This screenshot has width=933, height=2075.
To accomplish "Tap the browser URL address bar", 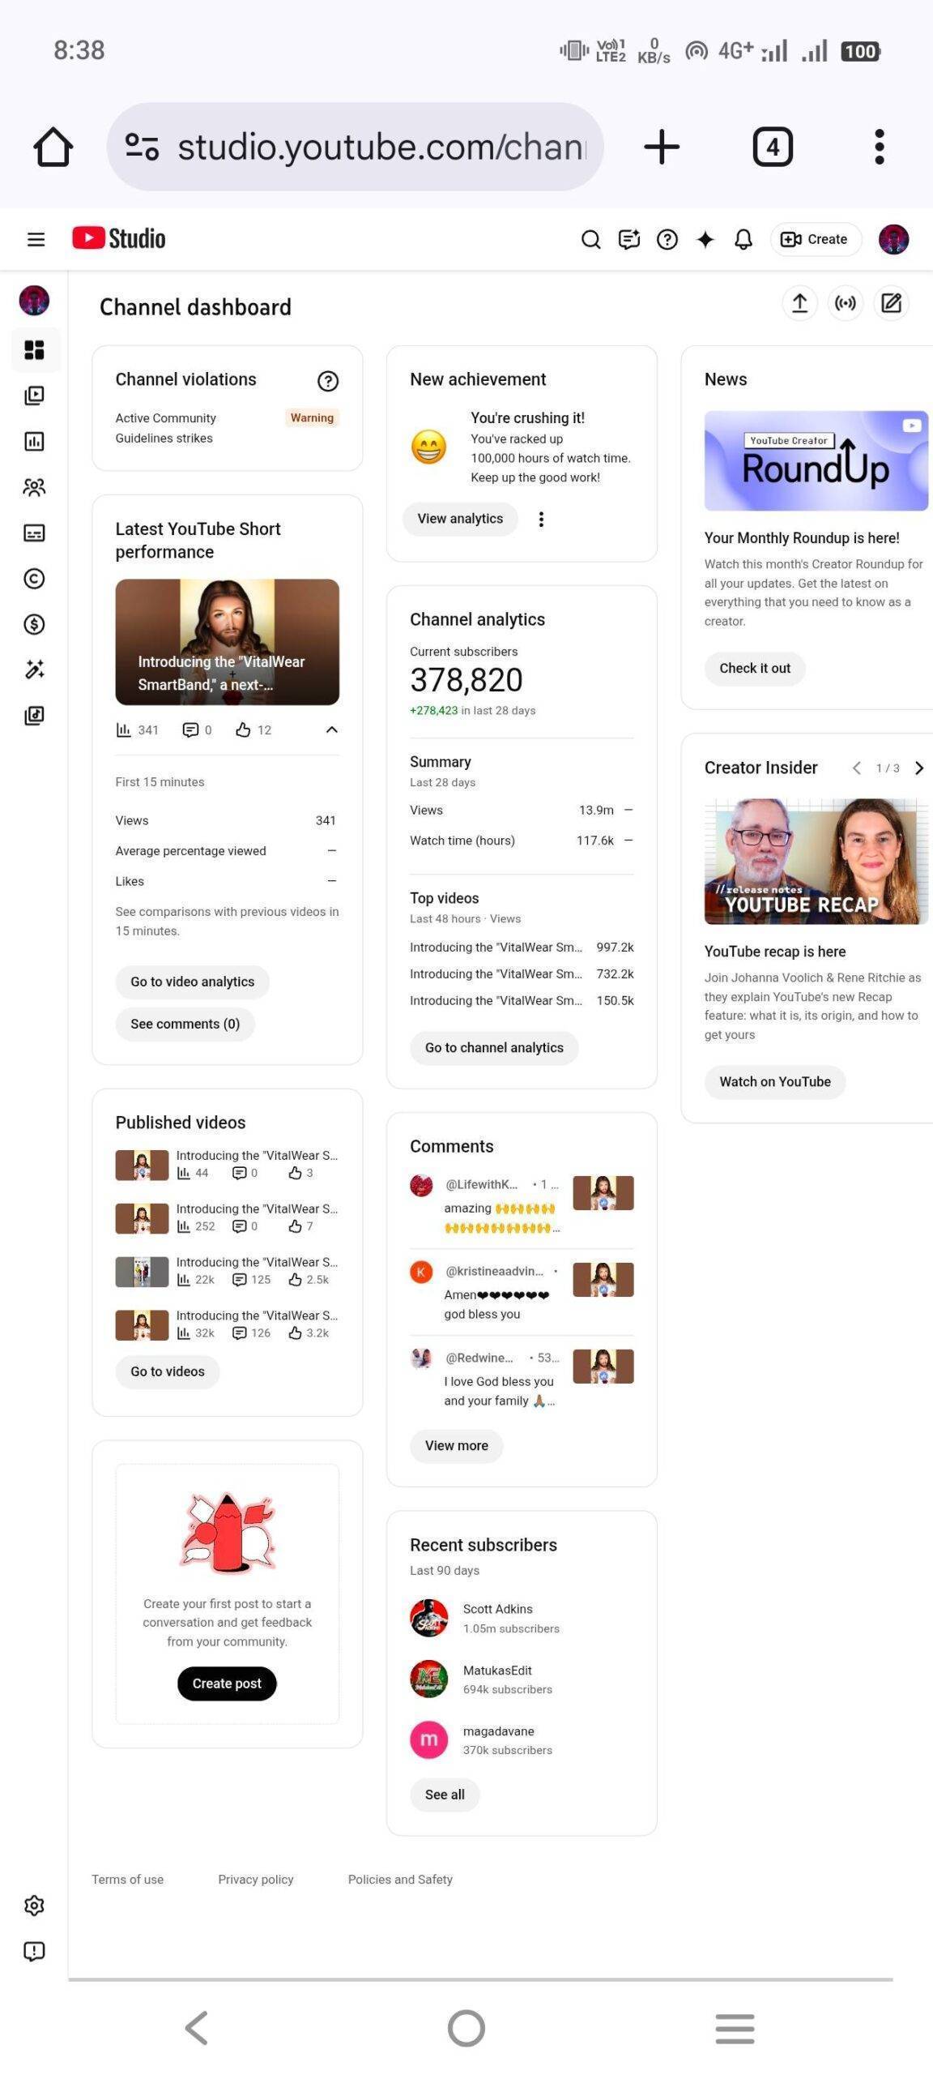I will pyautogui.click(x=356, y=147).
